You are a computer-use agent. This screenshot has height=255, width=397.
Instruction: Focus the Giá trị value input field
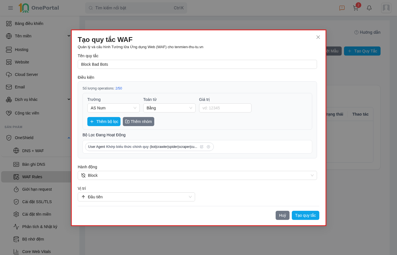225,108
